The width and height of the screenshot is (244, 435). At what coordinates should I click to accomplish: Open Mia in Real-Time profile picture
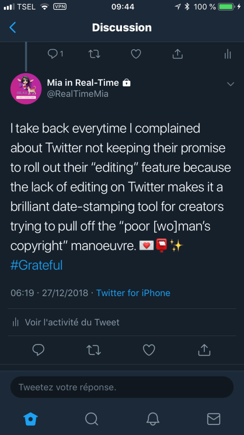[26, 89]
